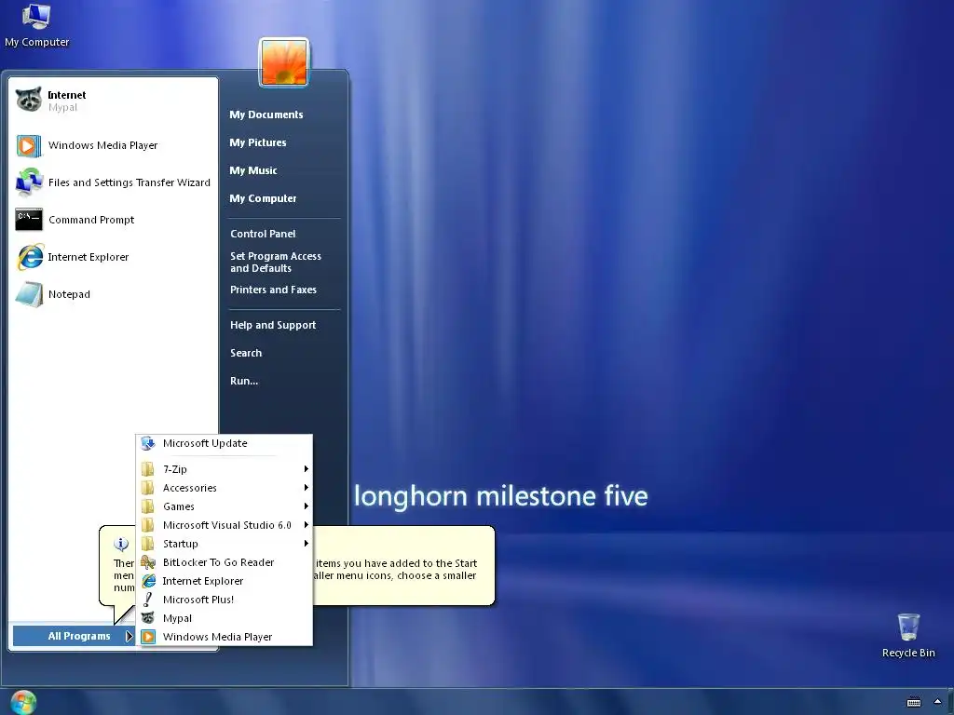Select the Games menu entry

(224, 506)
